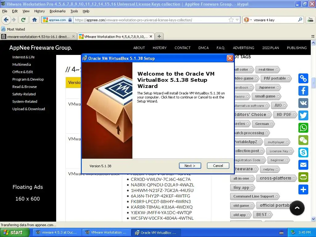Image resolution: width=316 pixels, height=237 pixels.
Task: Click the blue plus more-sharing icon
Action: pos(303,189)
